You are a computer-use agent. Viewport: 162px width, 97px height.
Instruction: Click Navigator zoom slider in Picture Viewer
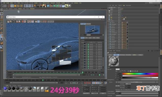pyautogui.click(x=94, y=35)
